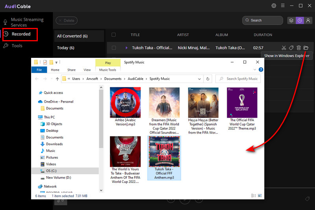Expand the Explorer ribbon chevron
The height and width of the screenshot is (210, 315).
point(255,70)
